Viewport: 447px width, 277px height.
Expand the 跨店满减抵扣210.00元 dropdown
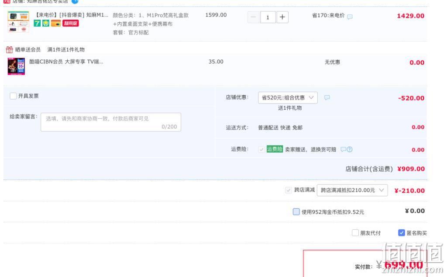[352, 190]
